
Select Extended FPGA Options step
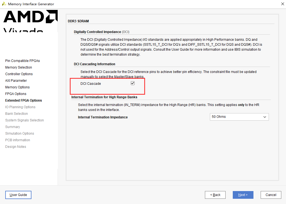23,100
